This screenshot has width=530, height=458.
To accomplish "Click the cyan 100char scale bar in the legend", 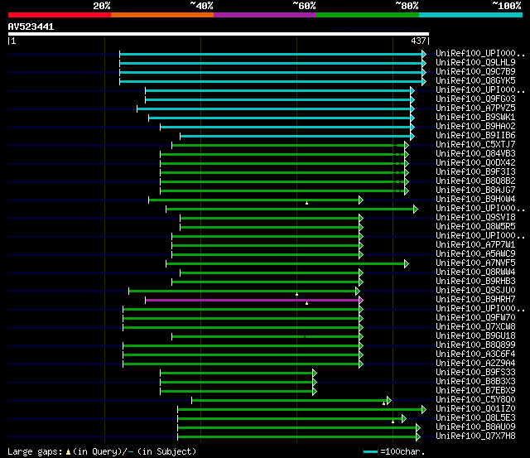I will pos(370,451).
